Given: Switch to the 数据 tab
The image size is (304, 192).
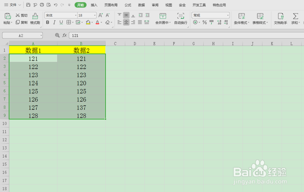Looking at the screenshot, I should (141, 5).
